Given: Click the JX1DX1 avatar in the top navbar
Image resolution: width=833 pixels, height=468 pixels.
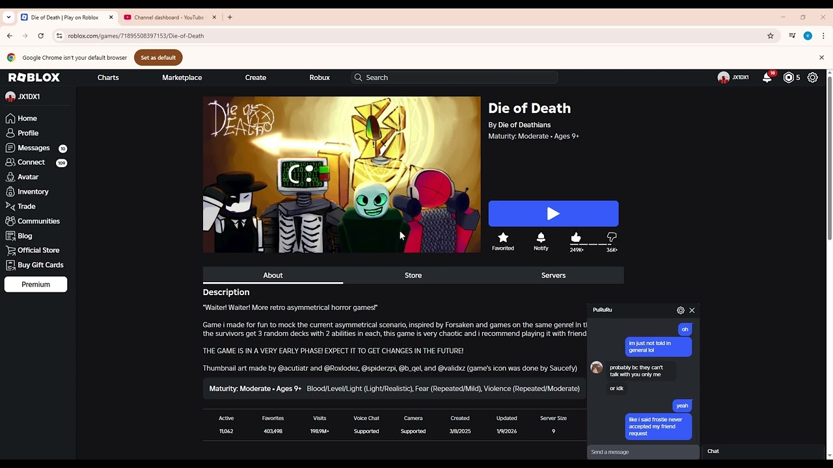Looking at the screenshot, I should 724,77.
